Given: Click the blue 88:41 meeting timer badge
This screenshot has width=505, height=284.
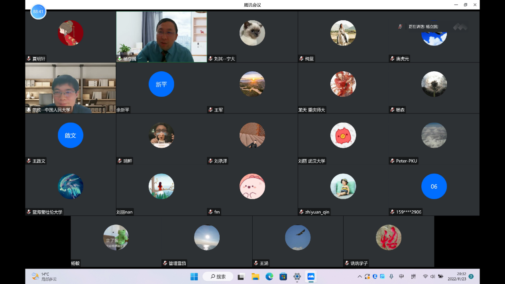Looking at the screenshot, I should click(38, 12).
